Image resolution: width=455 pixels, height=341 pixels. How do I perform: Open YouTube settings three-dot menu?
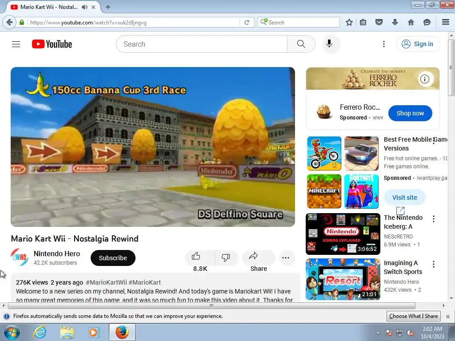click(383, 44)
